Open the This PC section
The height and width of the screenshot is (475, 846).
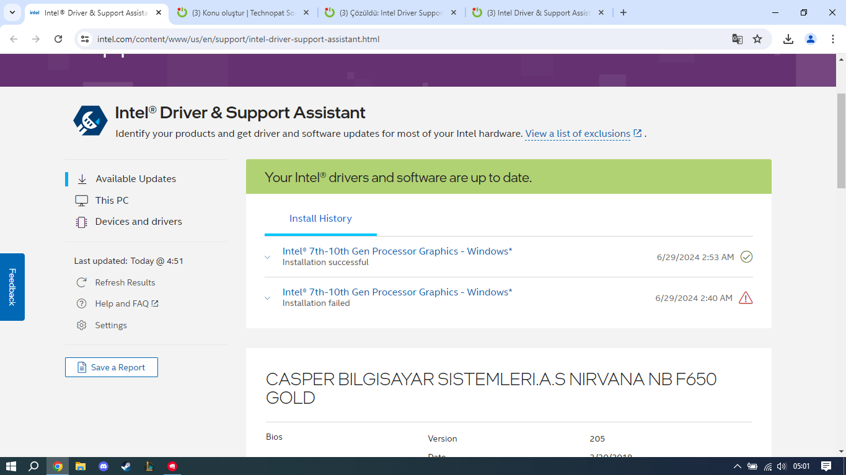pos(112,201)
